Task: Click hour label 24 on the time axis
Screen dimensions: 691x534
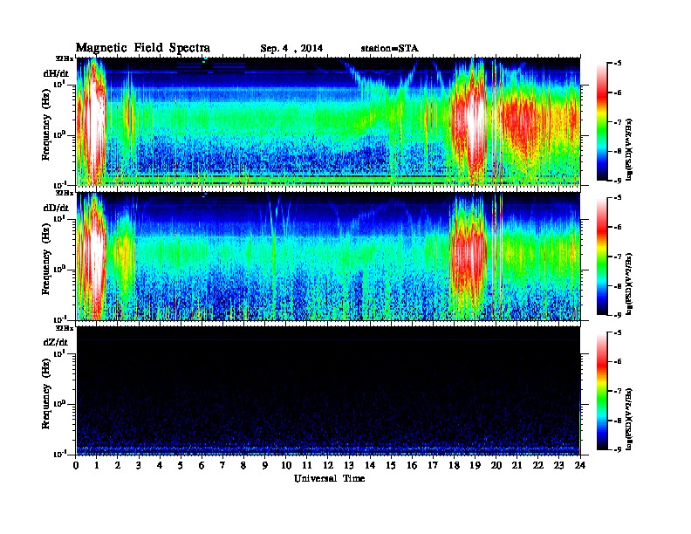Action: (x=580, y=465)
